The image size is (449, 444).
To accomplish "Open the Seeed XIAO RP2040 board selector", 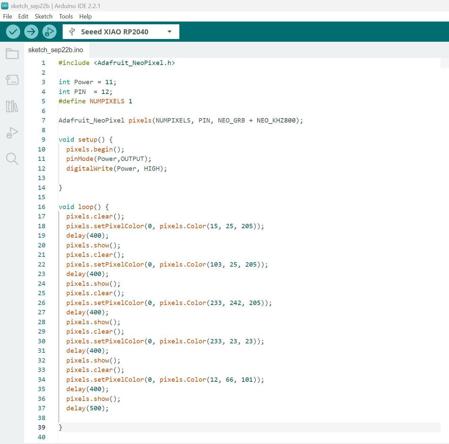I will click(x=121, y=32).
